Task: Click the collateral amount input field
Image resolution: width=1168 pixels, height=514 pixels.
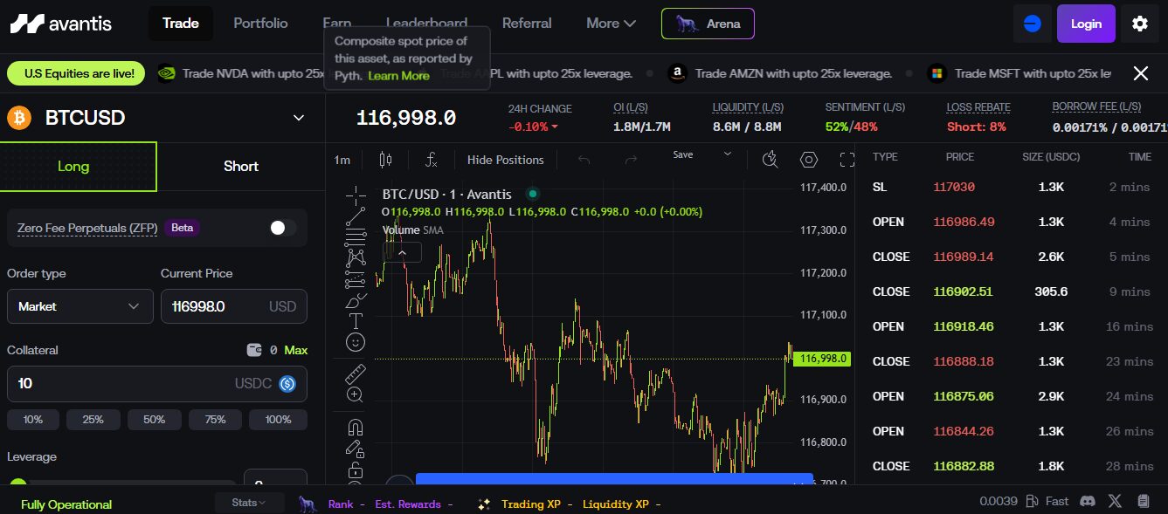Action: (118, 384)
